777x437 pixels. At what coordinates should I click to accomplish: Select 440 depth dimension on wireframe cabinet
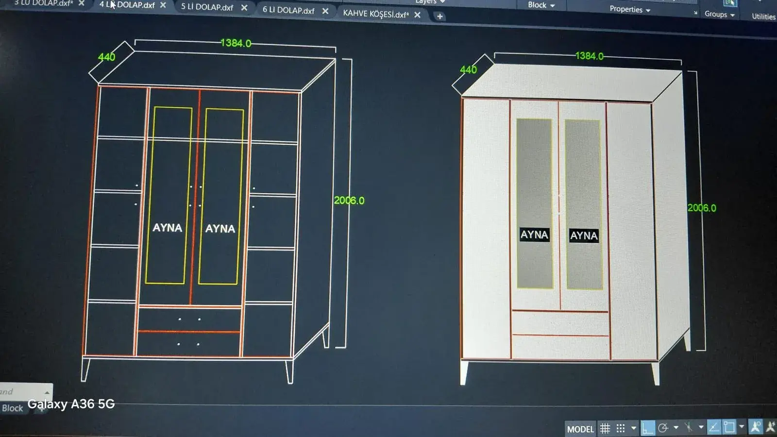click(106, 57)
